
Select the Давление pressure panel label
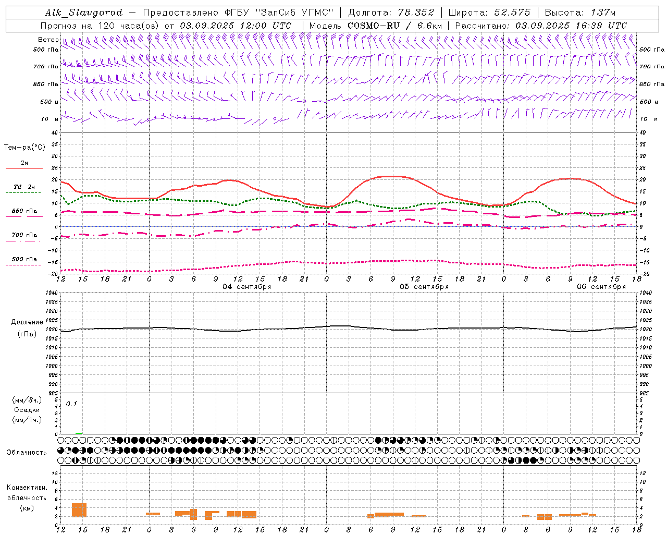click(27, 322)
